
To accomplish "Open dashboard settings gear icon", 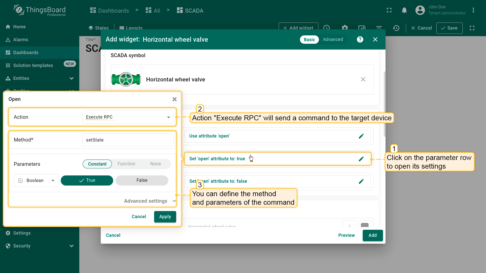I will point(345,28).
